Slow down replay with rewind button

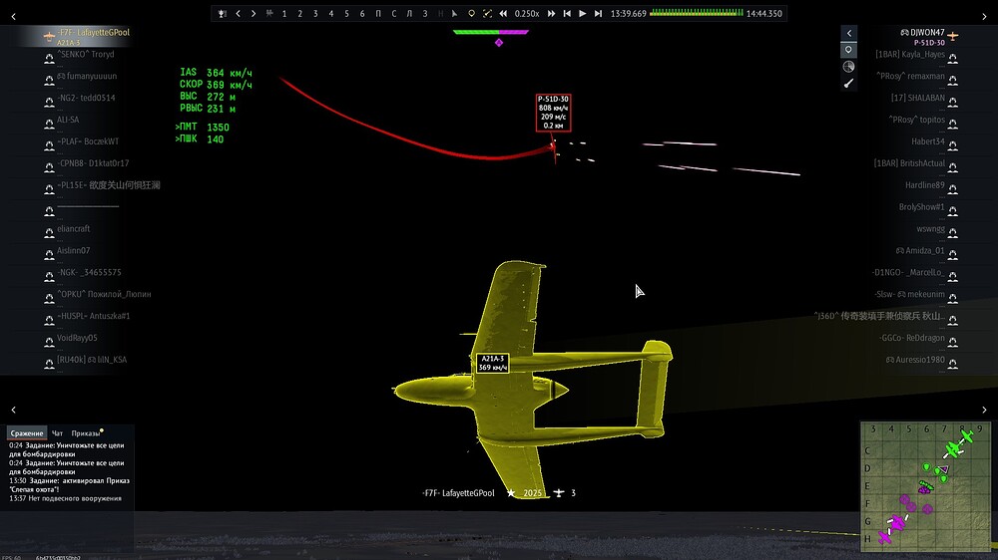click(503, 13)
